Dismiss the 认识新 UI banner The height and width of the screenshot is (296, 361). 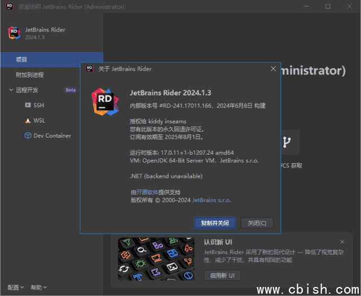click(342, 242)
